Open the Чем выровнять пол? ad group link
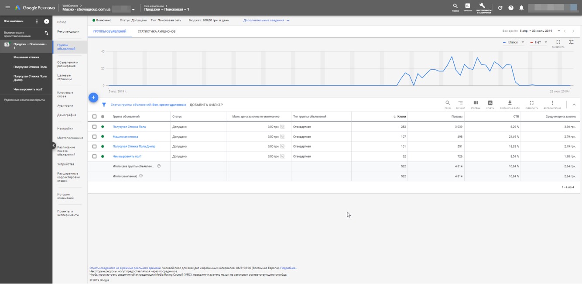Screen dimensions: 582x284 coord(127,156)
